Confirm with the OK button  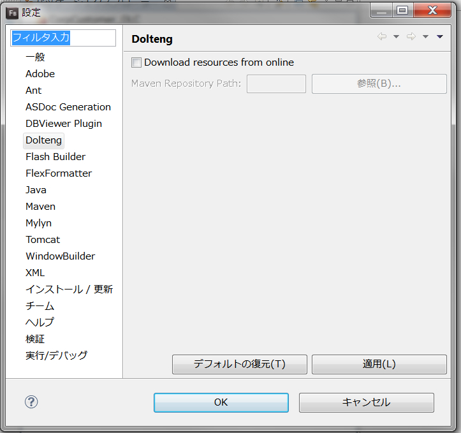pyautogui.click(x=221, y=402)
